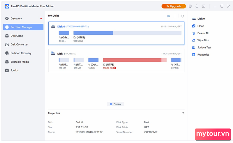Image resolution: width=233 pixels, height=143 pixels.
Task: Click Clone in the right panel
Action: (201, 26)
